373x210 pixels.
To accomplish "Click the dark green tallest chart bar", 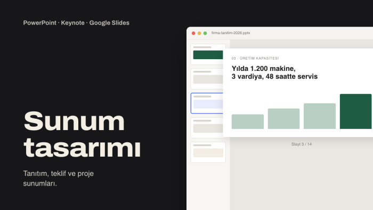I will (x=355, y=111).
